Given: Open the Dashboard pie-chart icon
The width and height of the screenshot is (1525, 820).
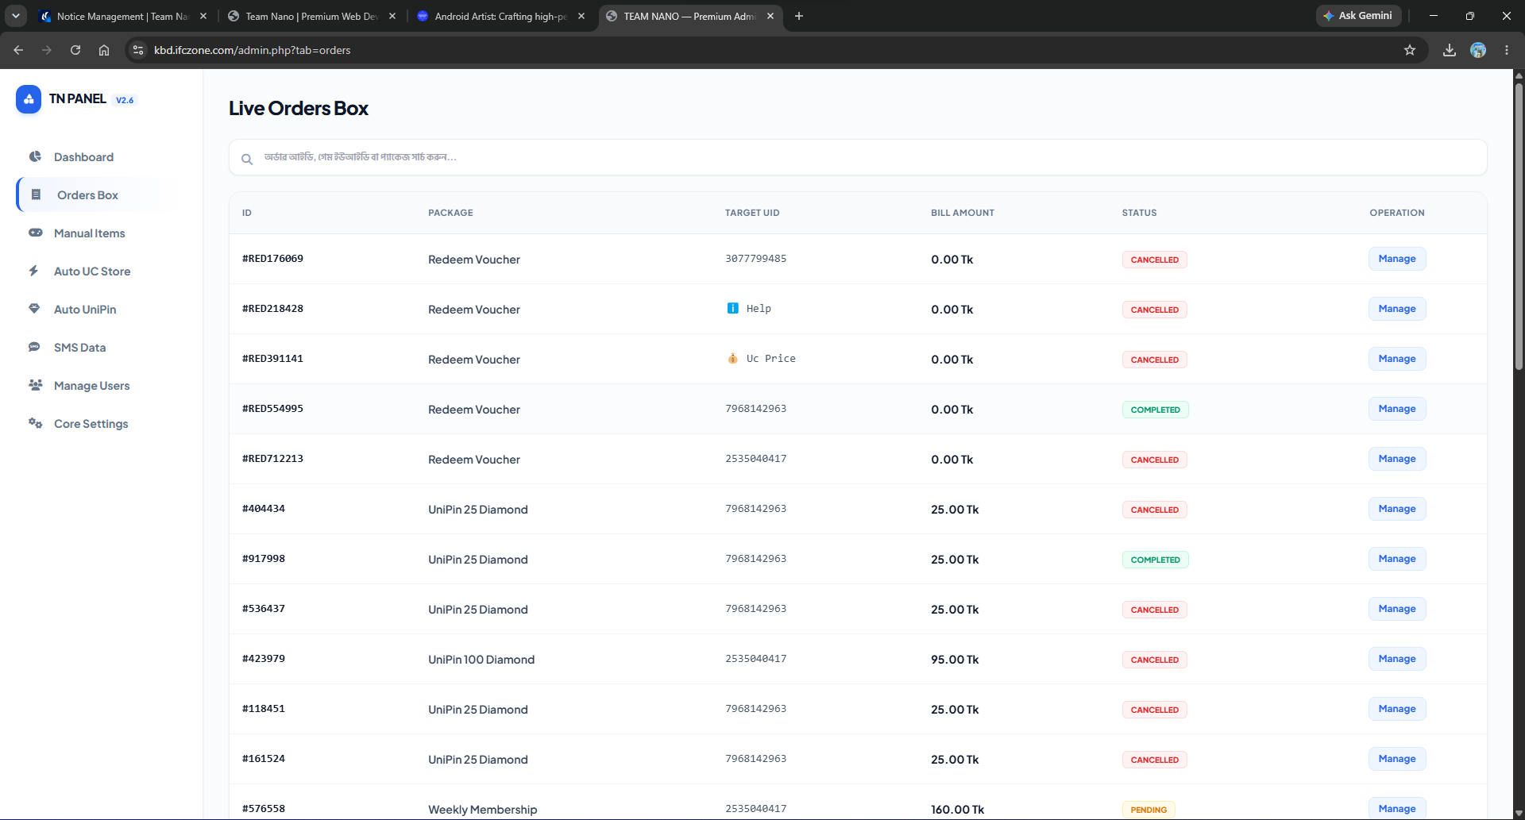Looking at the screenshot, I should point(35,156).
